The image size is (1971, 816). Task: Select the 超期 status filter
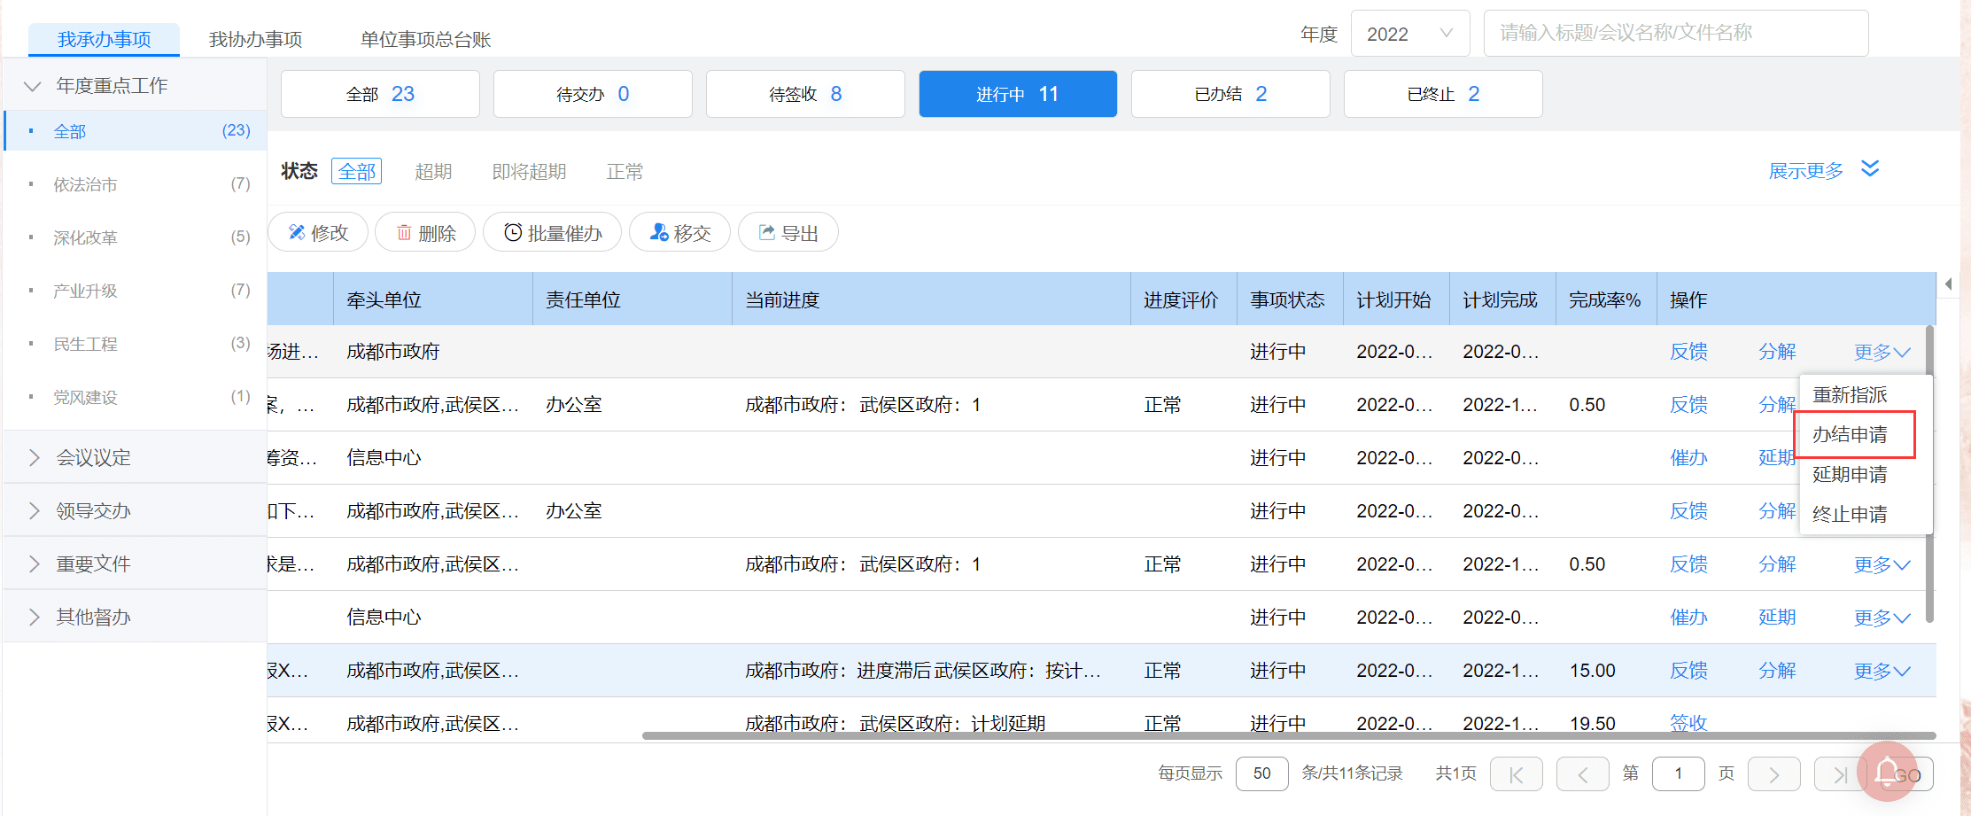(x=433, y=171)
